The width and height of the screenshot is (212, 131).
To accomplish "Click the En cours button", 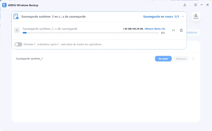I will pyautogui.click(x=163, y=59).
